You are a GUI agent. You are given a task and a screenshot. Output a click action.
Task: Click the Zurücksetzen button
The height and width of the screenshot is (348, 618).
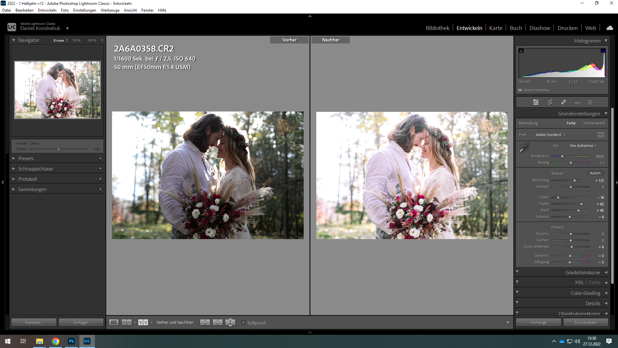tap(585, 323)
